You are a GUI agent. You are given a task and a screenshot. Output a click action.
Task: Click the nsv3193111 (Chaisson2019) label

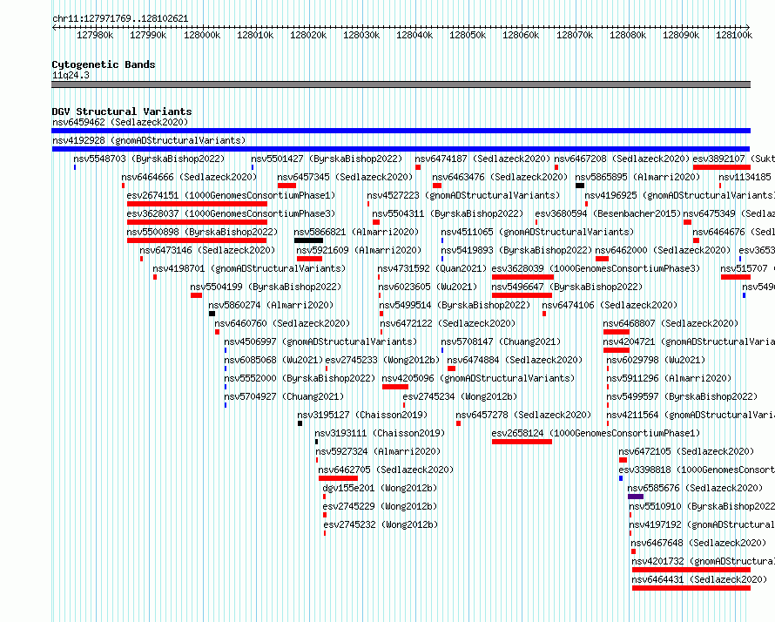point(380,433)
